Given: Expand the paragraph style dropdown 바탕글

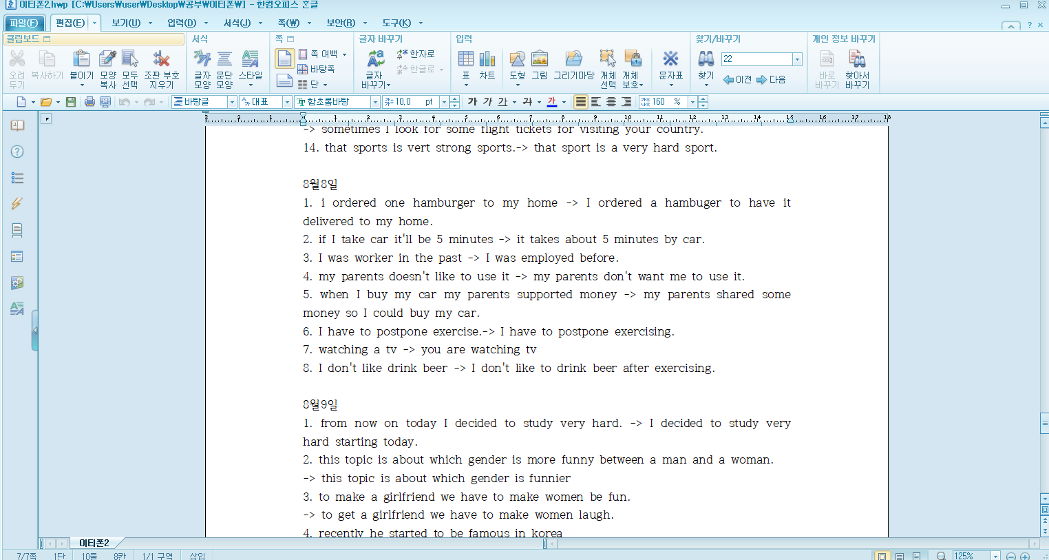Looking at the screenshot, I should (232, 102).
